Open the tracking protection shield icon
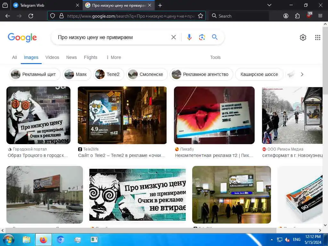The width and height of the screenshot is (328, 246). (53, 16)
